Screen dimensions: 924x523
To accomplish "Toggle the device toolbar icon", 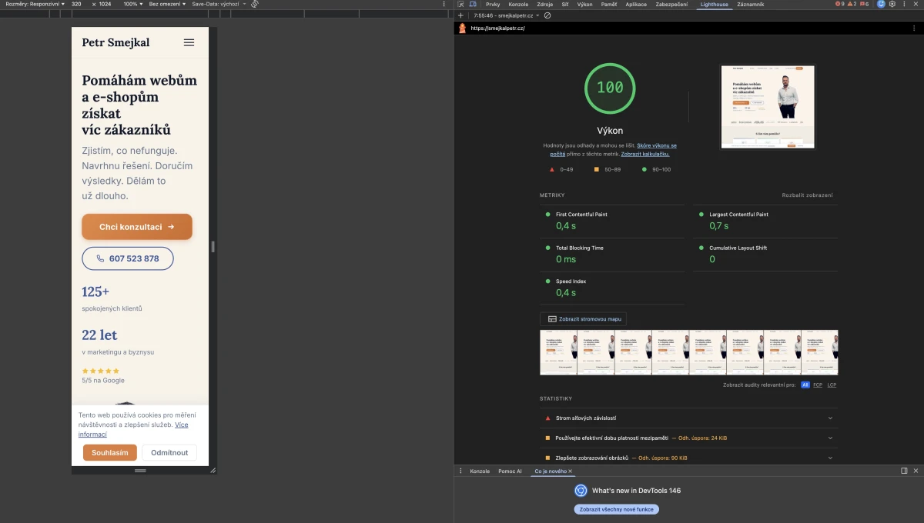I will click(x=473, y=4).
